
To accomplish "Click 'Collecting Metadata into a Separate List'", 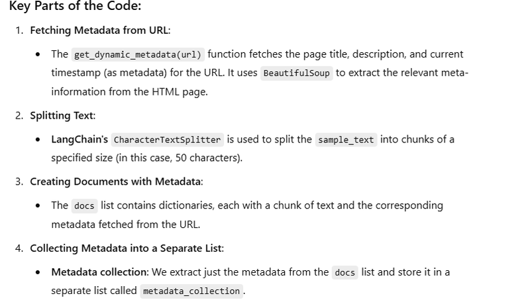I will [x=126, y=248].
